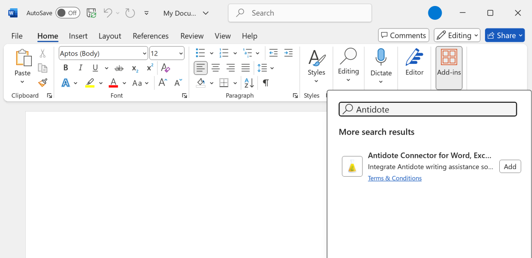Image resolution: width=532 pixels, height=258 pixels.
Task: Toggle bold formatting
Action: [x=66, y=68]
